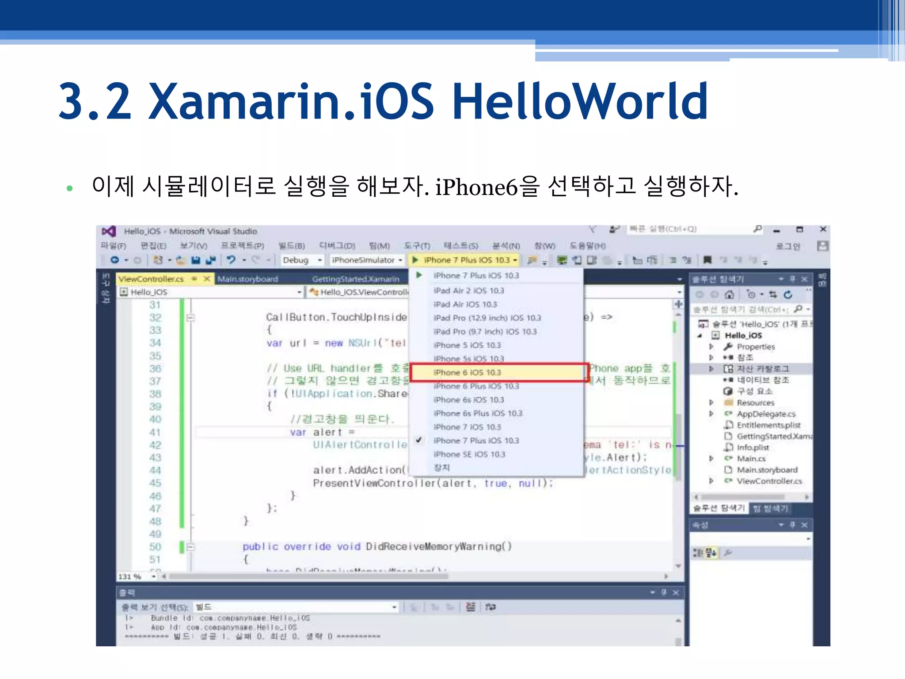Open the 131 % zoom dropdown
This screenshot has height=679, width=905.
click(x=153, y=576)
